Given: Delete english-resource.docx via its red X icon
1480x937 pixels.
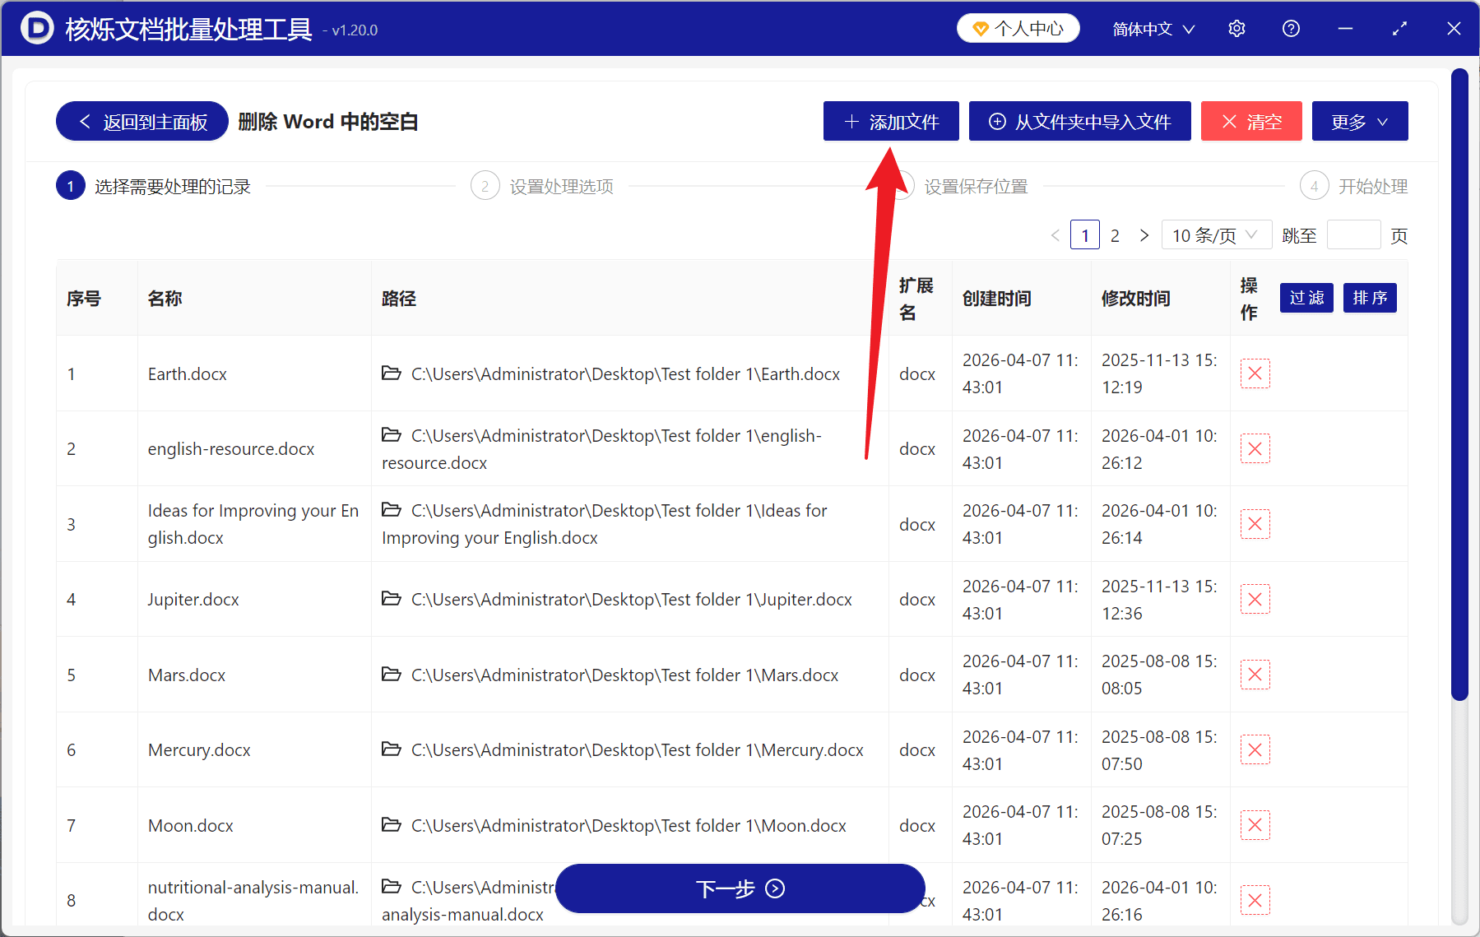Looking at the screenshot, I should [x=1255, y=448].
